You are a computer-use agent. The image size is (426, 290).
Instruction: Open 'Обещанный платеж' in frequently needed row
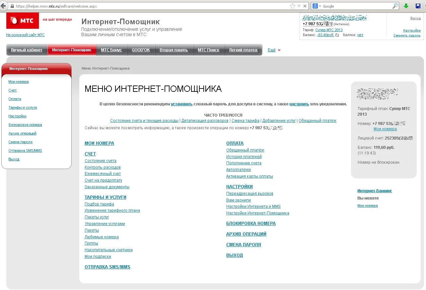pos(318,121)
